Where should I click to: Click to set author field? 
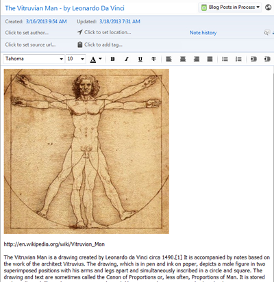click(27, 33)
